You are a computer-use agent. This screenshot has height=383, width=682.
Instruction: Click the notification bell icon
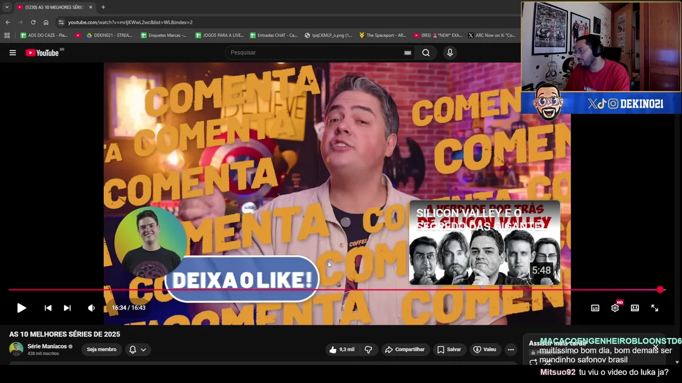[133, 349]
